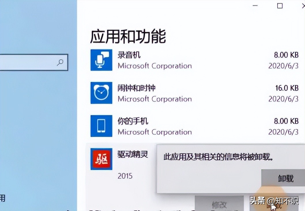The image size is (305, 211).
Task: Click the Your Phone app icon
Action: (101, 126)
